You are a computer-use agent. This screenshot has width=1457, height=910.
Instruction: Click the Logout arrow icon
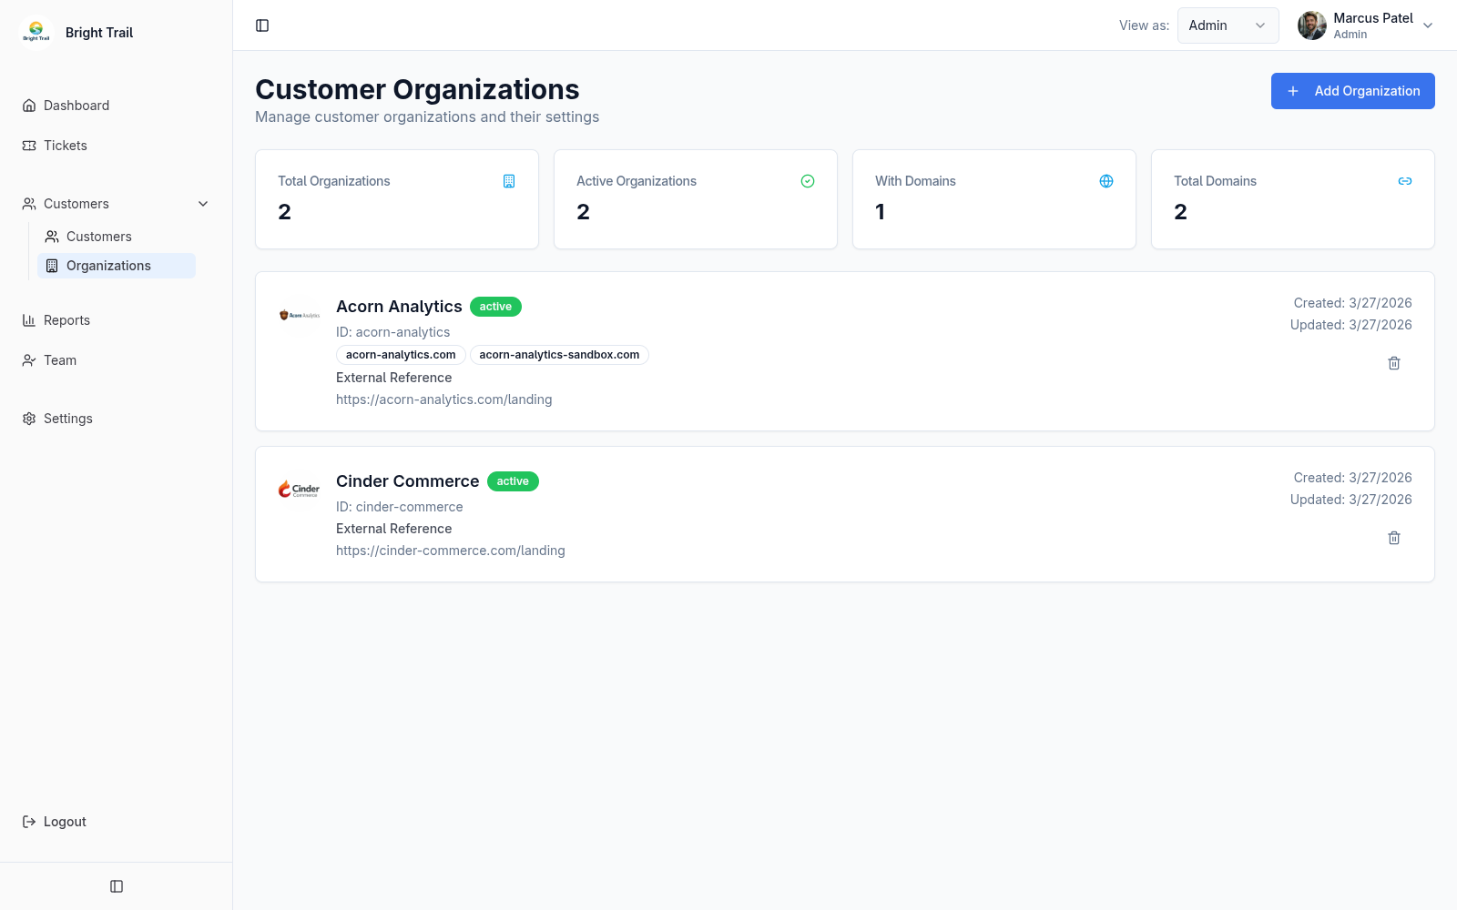[29, 822]
